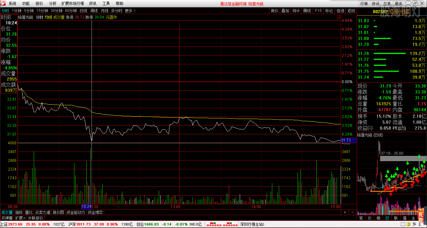This screenshot has width=427, height=228.
Task: Switch to 周线 weekly chart
Action: point(94,11)
